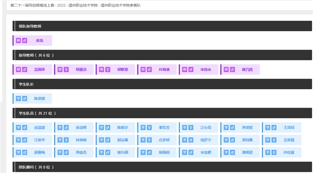Click the teacher badge next to 吴国环
The image size is (313, 173).
coord(18,70)
